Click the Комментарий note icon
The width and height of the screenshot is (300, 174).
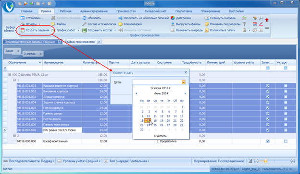point(121,24)
